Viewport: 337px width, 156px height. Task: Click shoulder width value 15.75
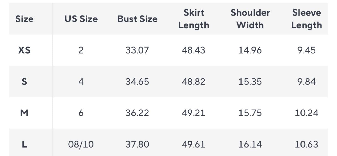point(250,113)
